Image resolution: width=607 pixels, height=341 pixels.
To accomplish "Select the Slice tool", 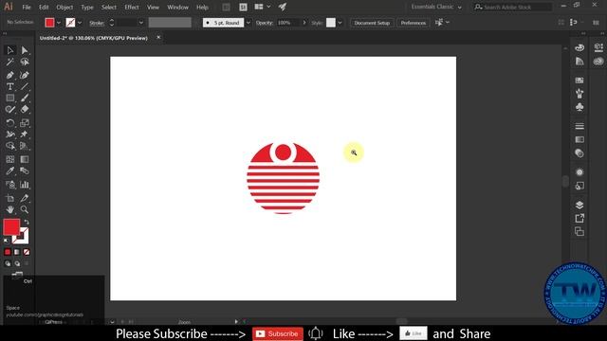I will click(25, 198).
